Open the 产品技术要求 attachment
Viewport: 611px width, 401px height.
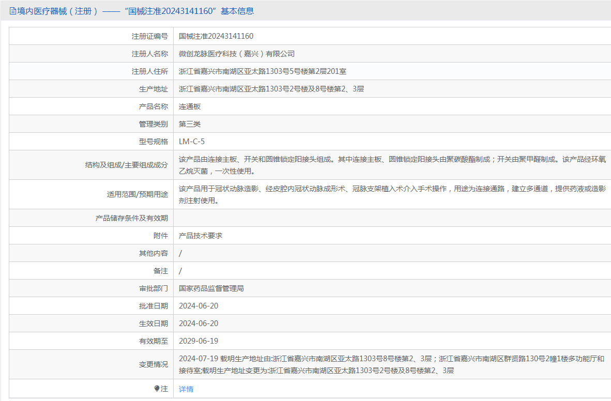[201, 236]
